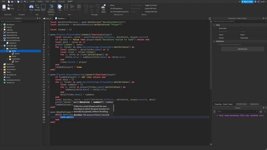
Task: Click the Add Watch debugger icon
Action: pos(103,7)
